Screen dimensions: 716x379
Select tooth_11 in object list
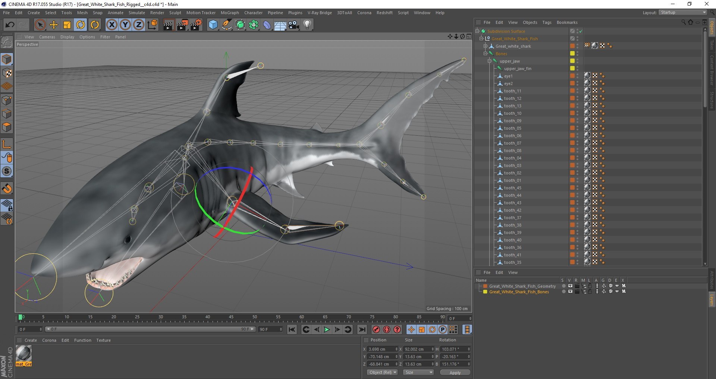point(512,91)
